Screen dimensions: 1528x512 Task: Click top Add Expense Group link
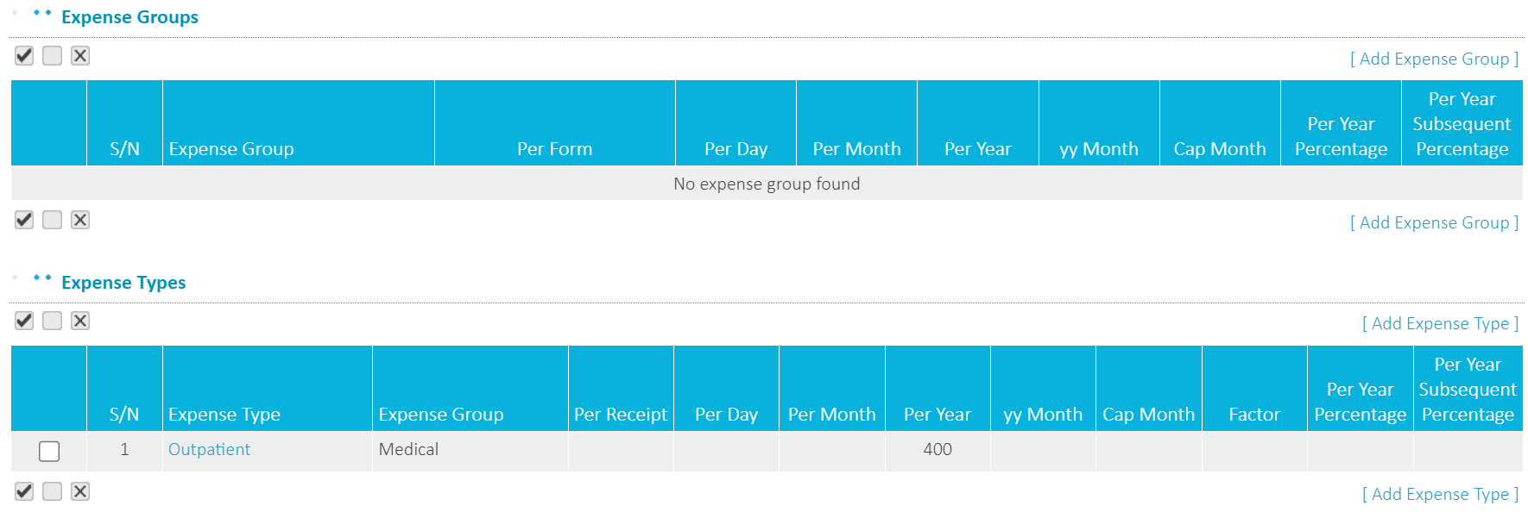click(x=1434, y=59)
